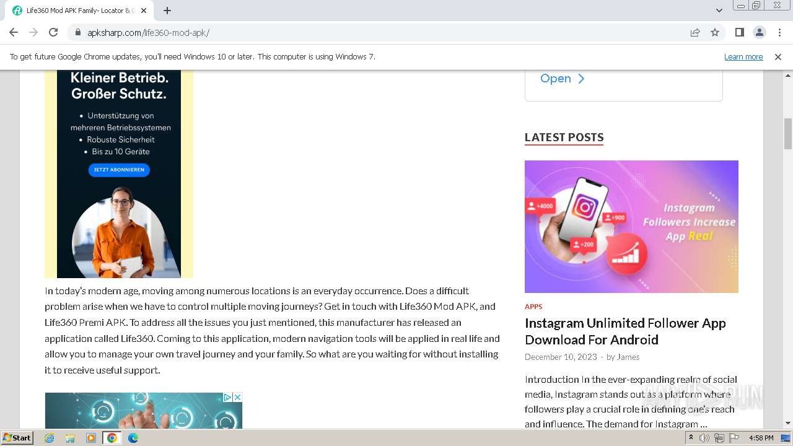793x446 pixels.
Task: Open the volume speaker icon
Action: pos(704,438)
